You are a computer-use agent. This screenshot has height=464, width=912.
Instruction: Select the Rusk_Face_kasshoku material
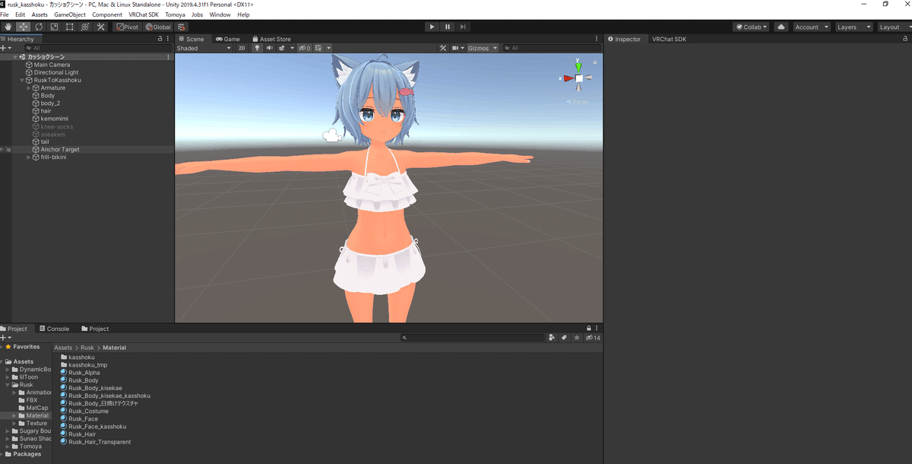click(97, 427)
